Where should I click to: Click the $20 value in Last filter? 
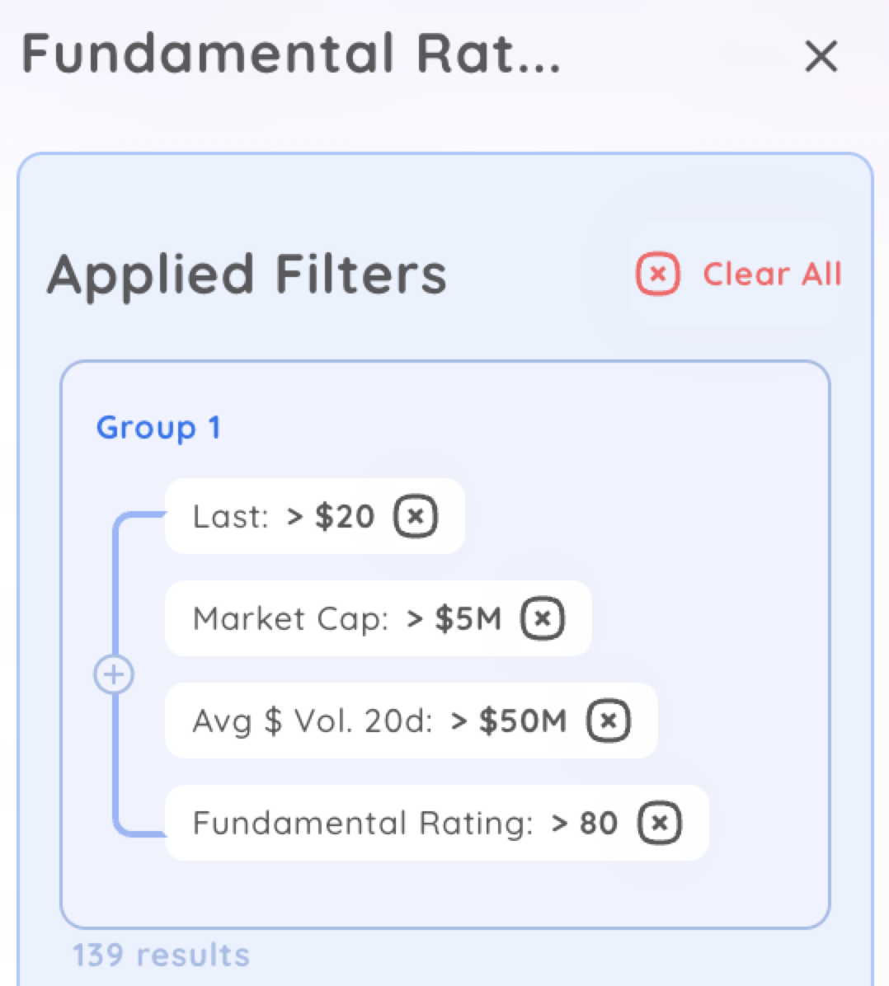345,516
